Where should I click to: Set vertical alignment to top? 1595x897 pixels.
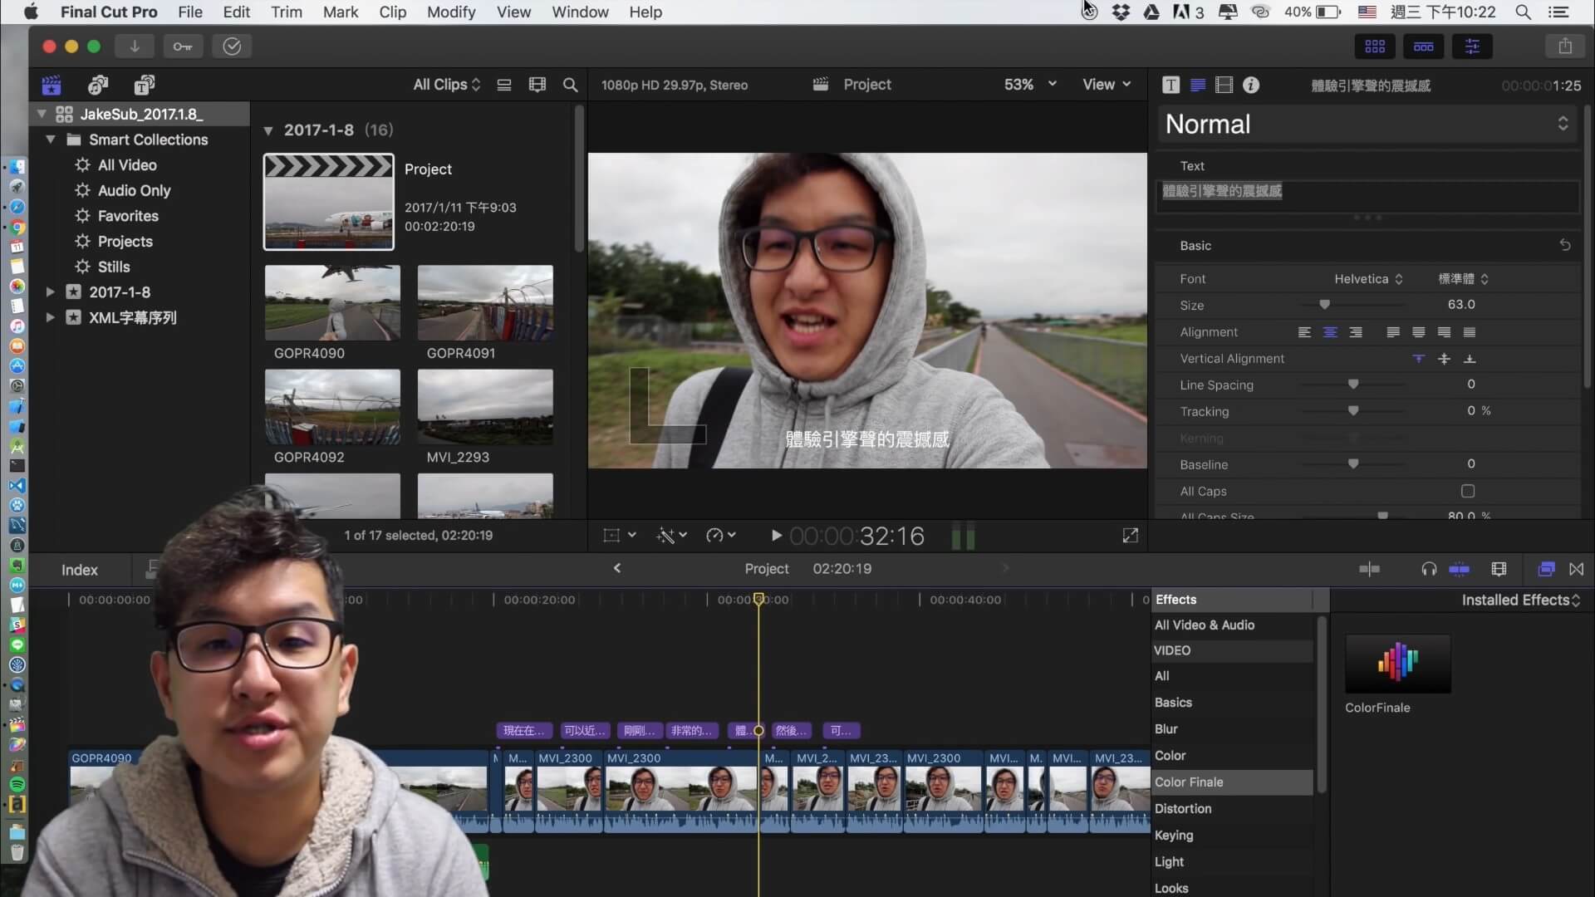click(1418, 359)
